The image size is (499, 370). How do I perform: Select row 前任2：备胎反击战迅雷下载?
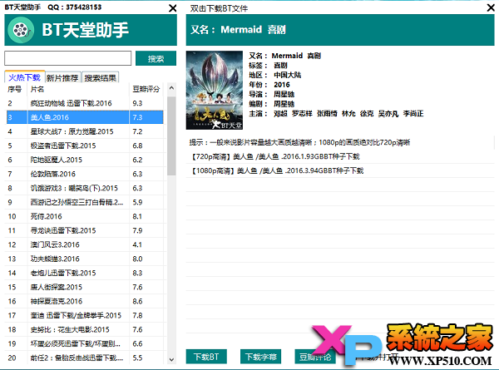(86, 358)
